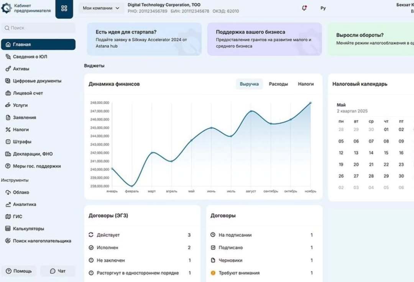Click the август data point on chart
The width and height of the screenshot is (414, 282).
pyautogui.click(x=251, y=111)
